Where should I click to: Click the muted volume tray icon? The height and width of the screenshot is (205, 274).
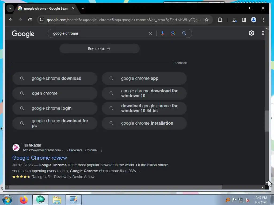[x=247, y=200]
